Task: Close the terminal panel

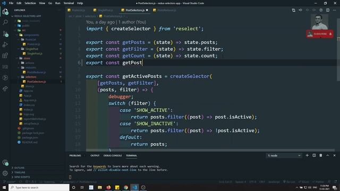Action: pyautogui.click(x=334, y=155)
